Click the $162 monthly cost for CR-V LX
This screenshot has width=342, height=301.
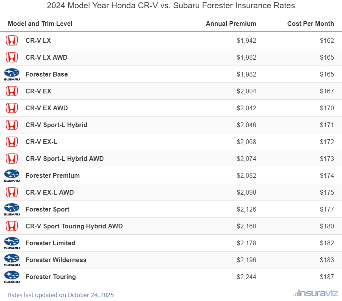pyautogui.click(x=327, y=40)
